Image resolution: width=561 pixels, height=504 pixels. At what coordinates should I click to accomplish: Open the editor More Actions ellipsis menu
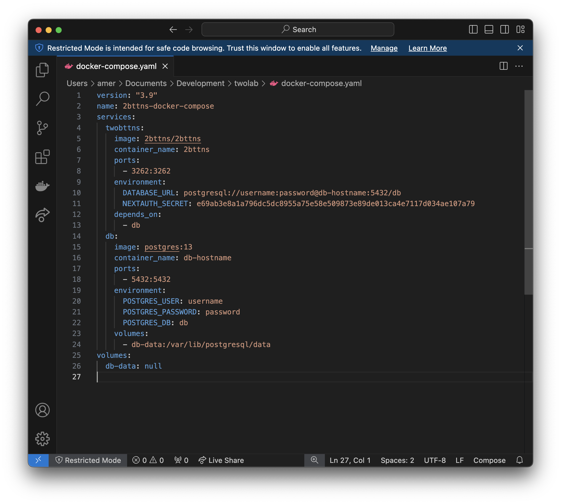coord(519,66)
